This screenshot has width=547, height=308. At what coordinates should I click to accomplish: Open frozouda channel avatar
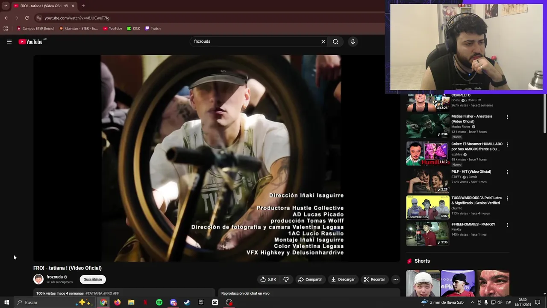tap(38, 279)
